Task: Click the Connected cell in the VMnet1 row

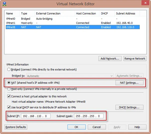Action: [x=82, y=23]
